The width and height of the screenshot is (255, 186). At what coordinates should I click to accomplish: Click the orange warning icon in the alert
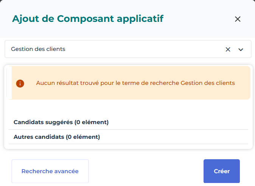tap(20, 83)
